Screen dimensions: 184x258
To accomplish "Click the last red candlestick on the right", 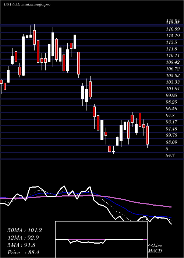I will coord(148,135).
